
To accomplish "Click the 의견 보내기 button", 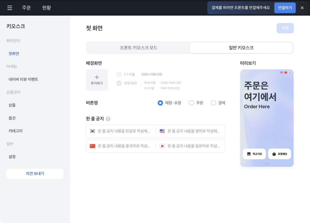I will click(35, 173).
